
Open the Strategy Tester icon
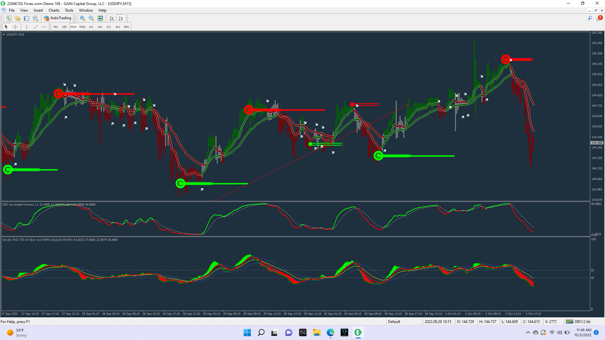point(36,18)
